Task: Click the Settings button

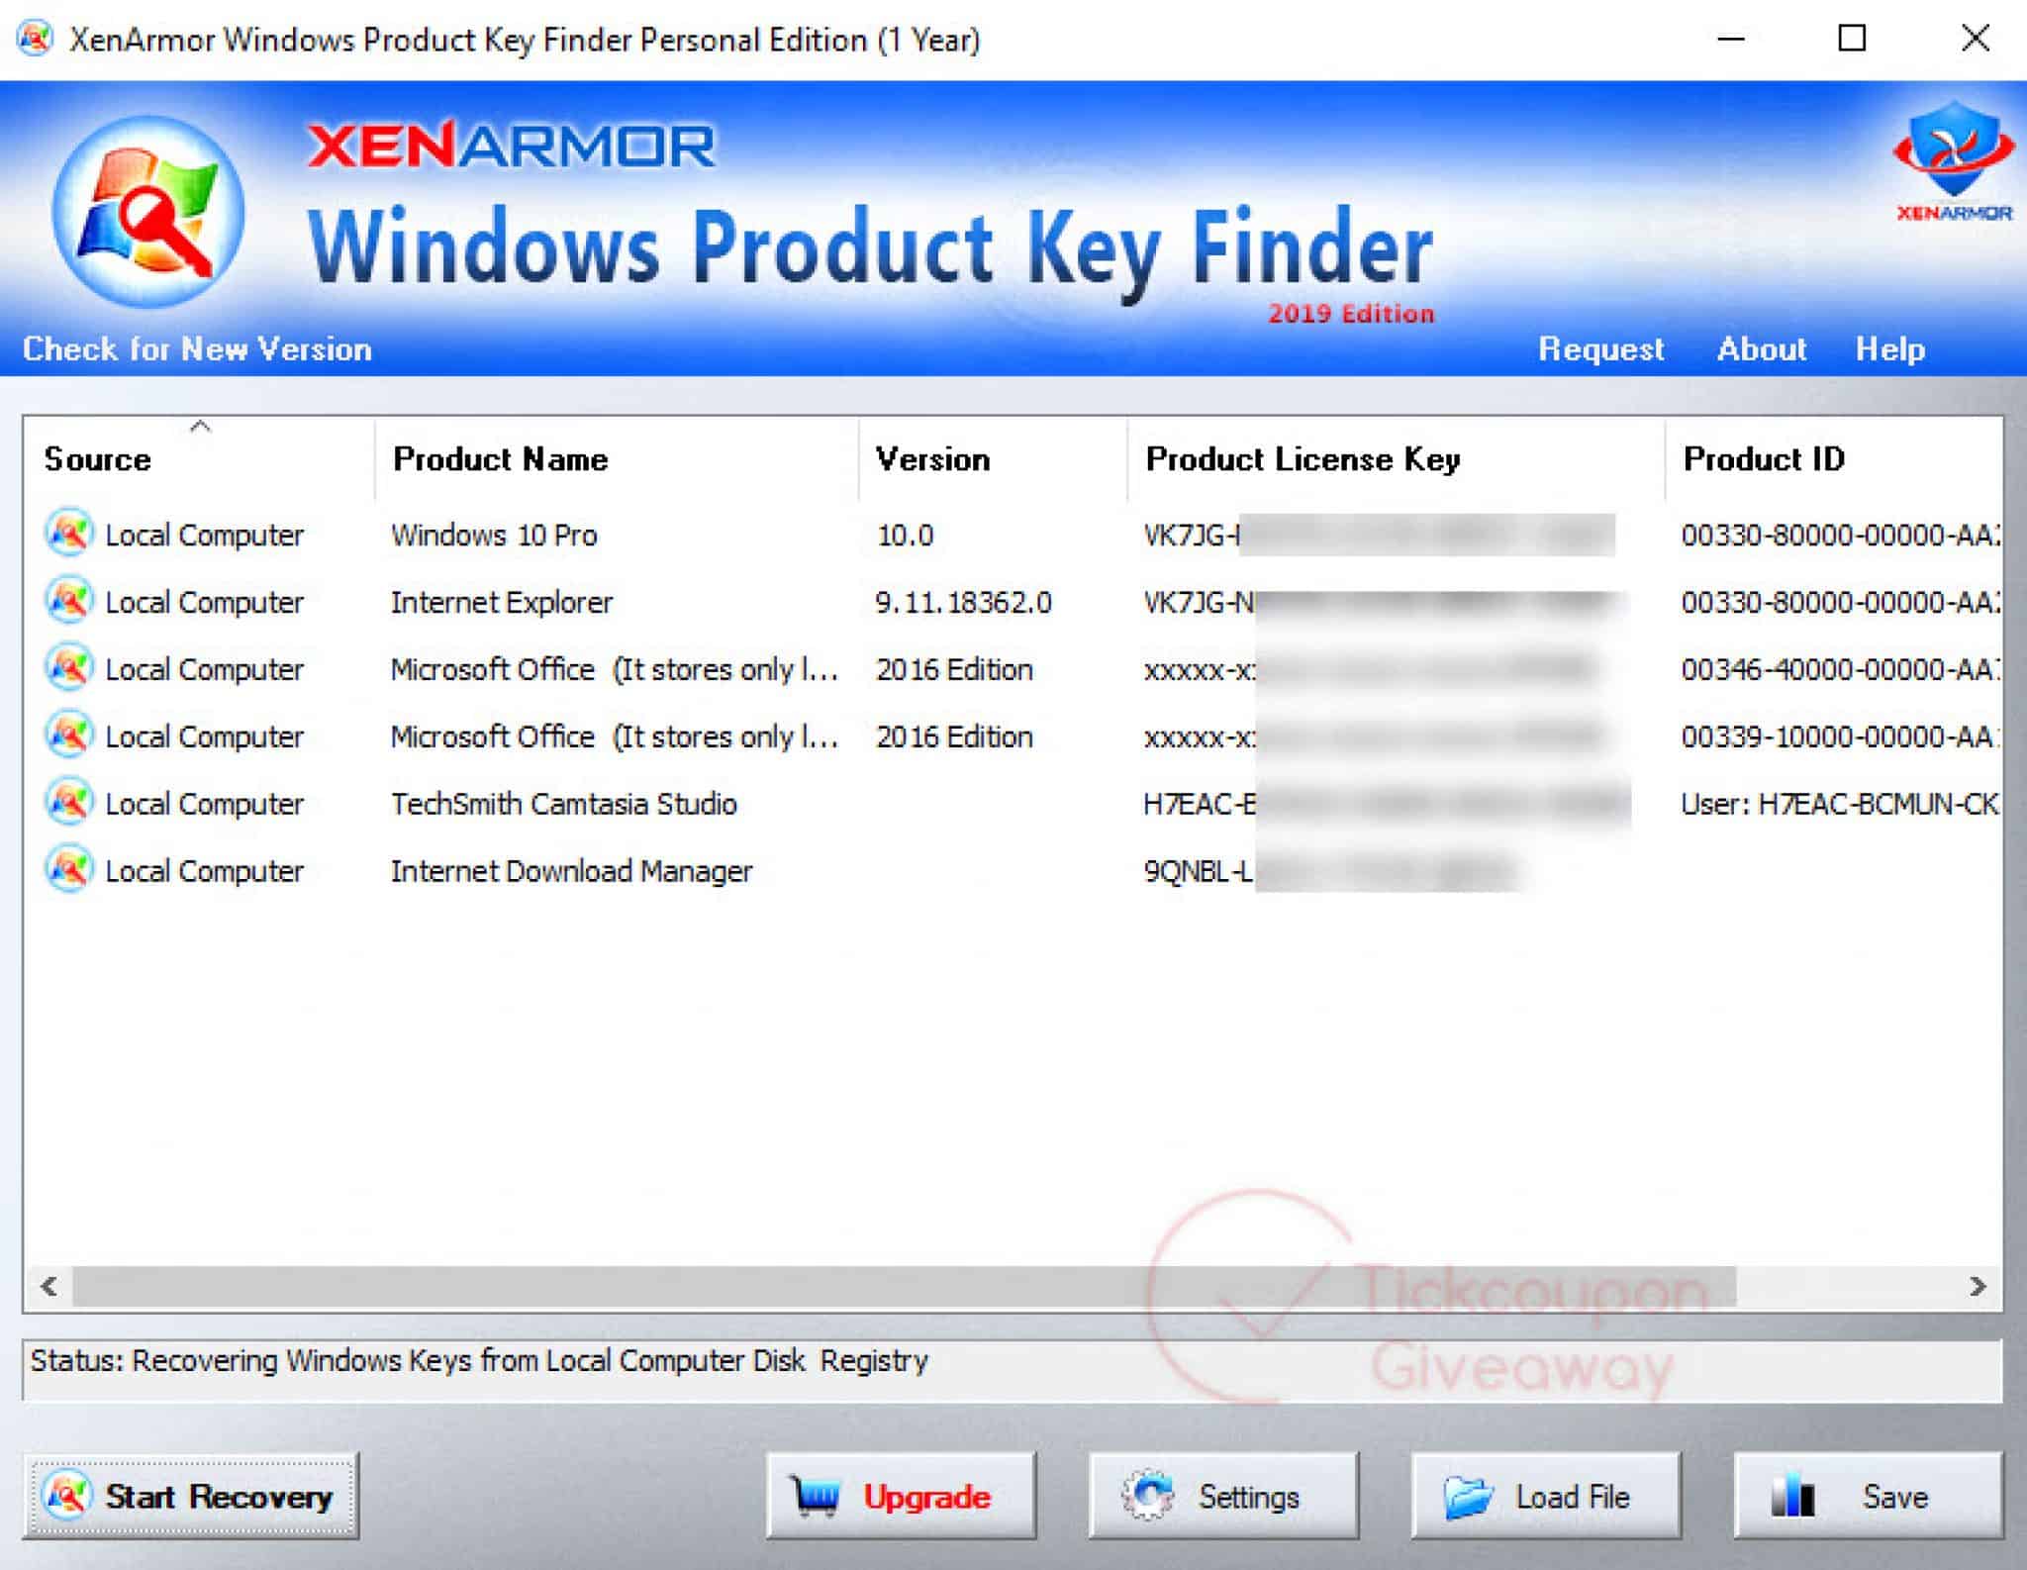Action: tap(1223, 1496)
